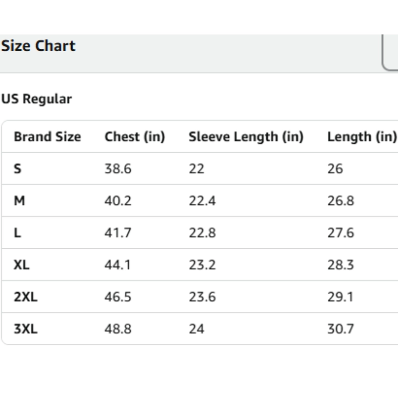Select the S size row label
This screenshot has height=398, width=398.
tap(17, 169)
